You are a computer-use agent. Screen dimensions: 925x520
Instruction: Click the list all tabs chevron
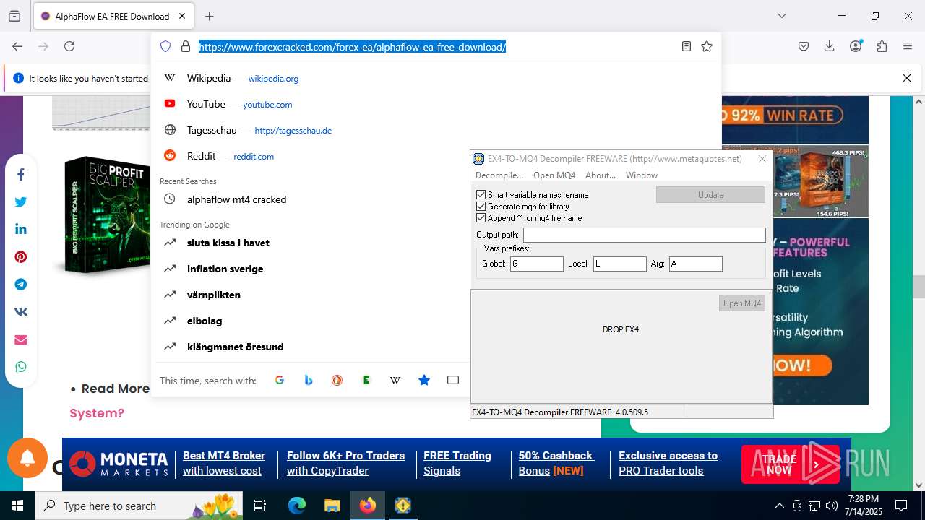coord(781,16)
